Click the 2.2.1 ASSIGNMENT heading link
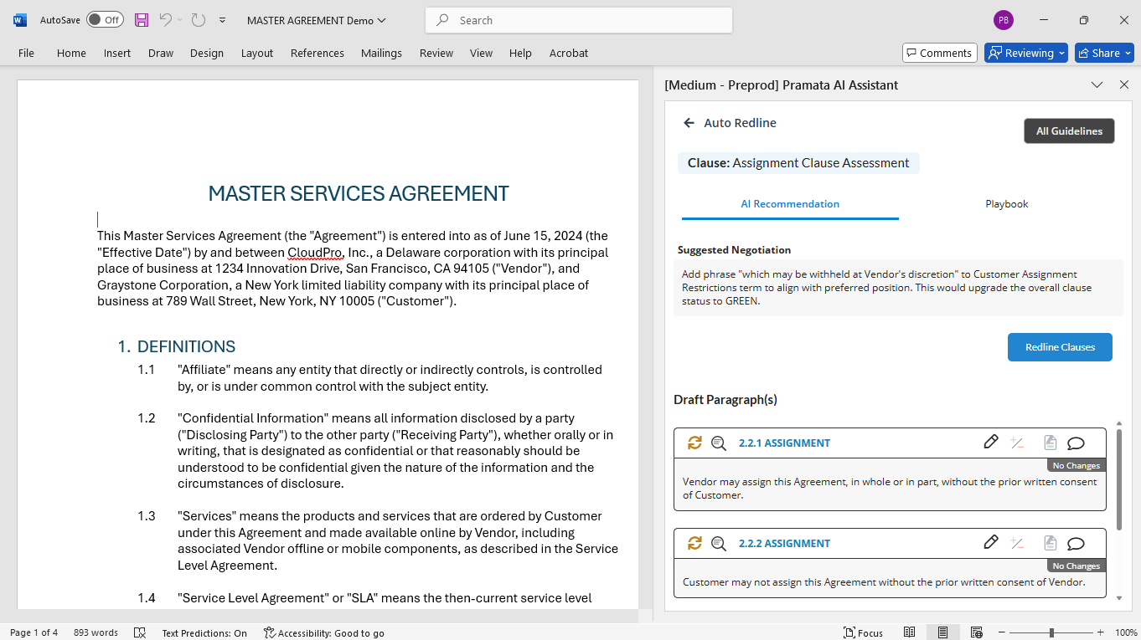The image size is (1141, 640). pos(784,443)
